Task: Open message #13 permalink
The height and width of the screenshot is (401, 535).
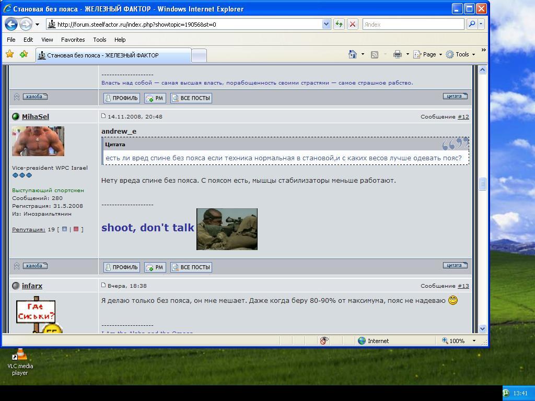Action: coord(463,286)
